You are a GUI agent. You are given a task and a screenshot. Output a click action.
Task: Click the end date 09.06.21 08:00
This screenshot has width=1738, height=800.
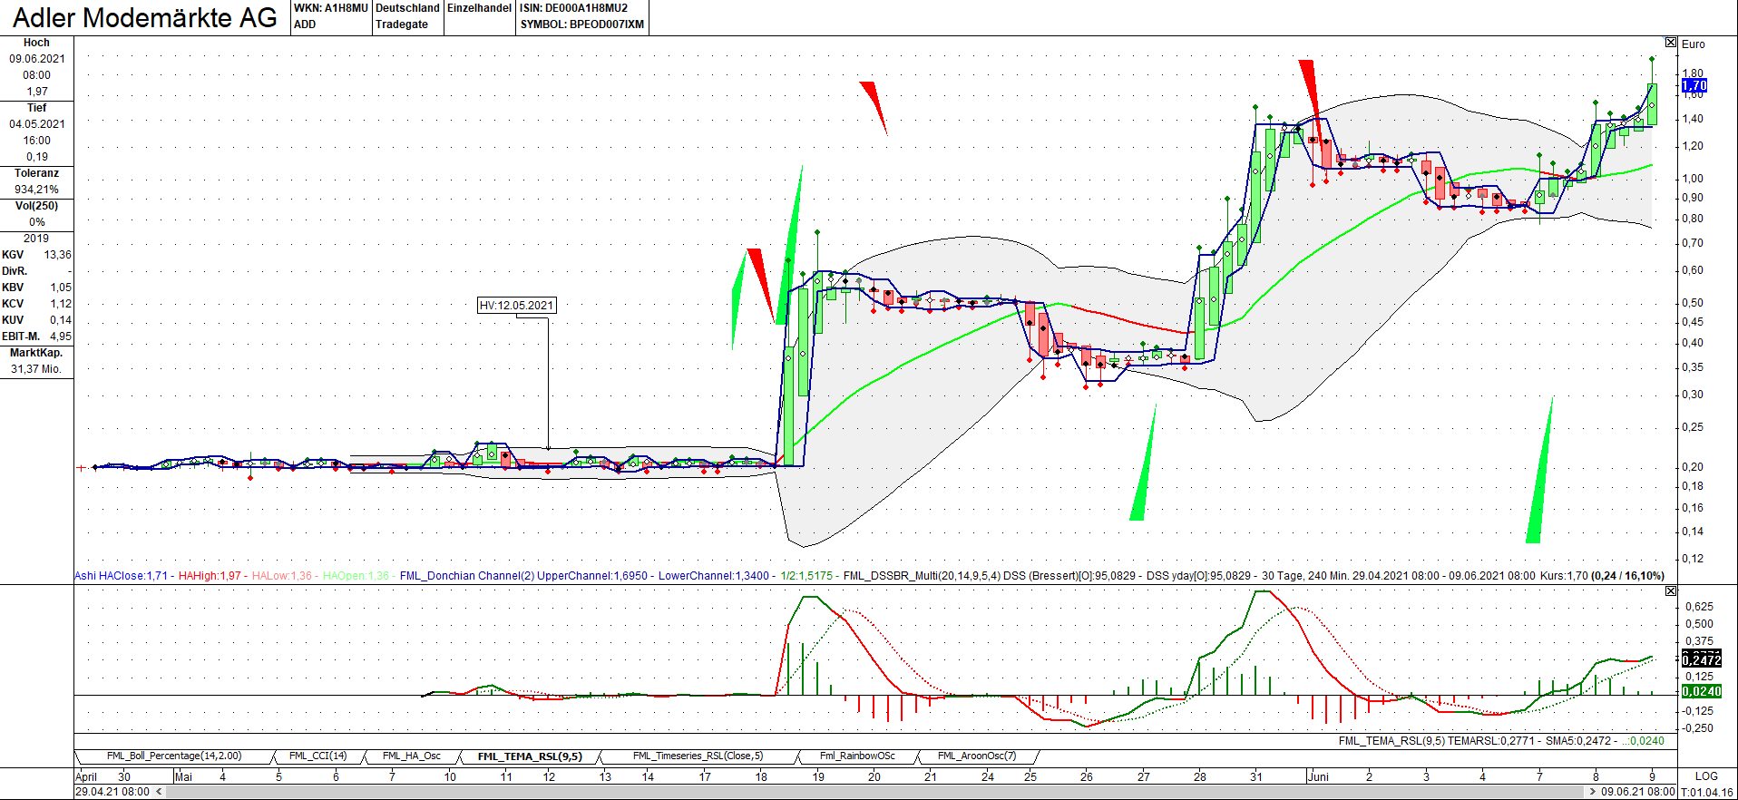pyautogui.click(x=1638, y=792)
